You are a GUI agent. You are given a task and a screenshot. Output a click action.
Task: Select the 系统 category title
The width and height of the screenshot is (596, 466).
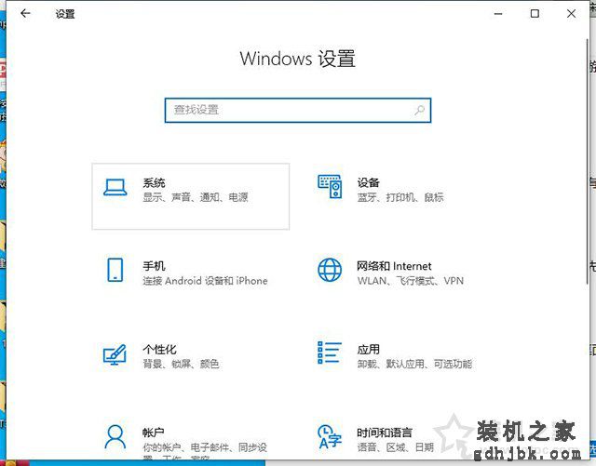tap(154, 183)
